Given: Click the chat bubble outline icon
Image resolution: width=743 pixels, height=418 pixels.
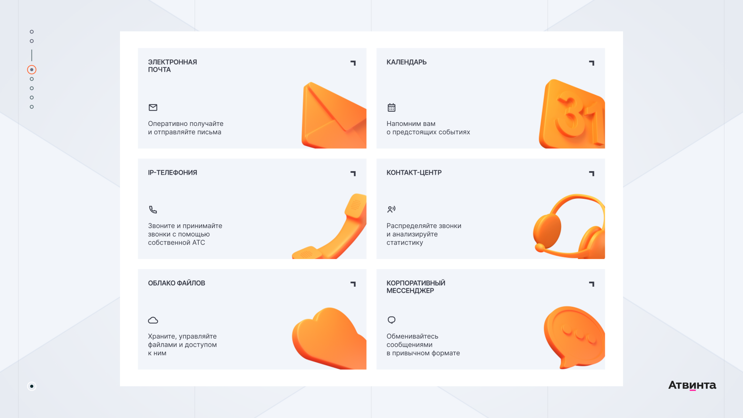Looking at the screenshot, I should click(x=391, y=320).
